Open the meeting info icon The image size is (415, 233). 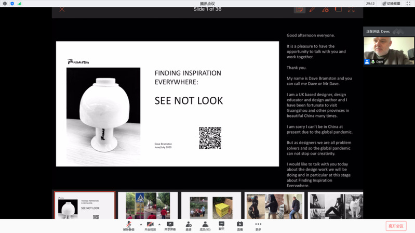tap(4, 3)
